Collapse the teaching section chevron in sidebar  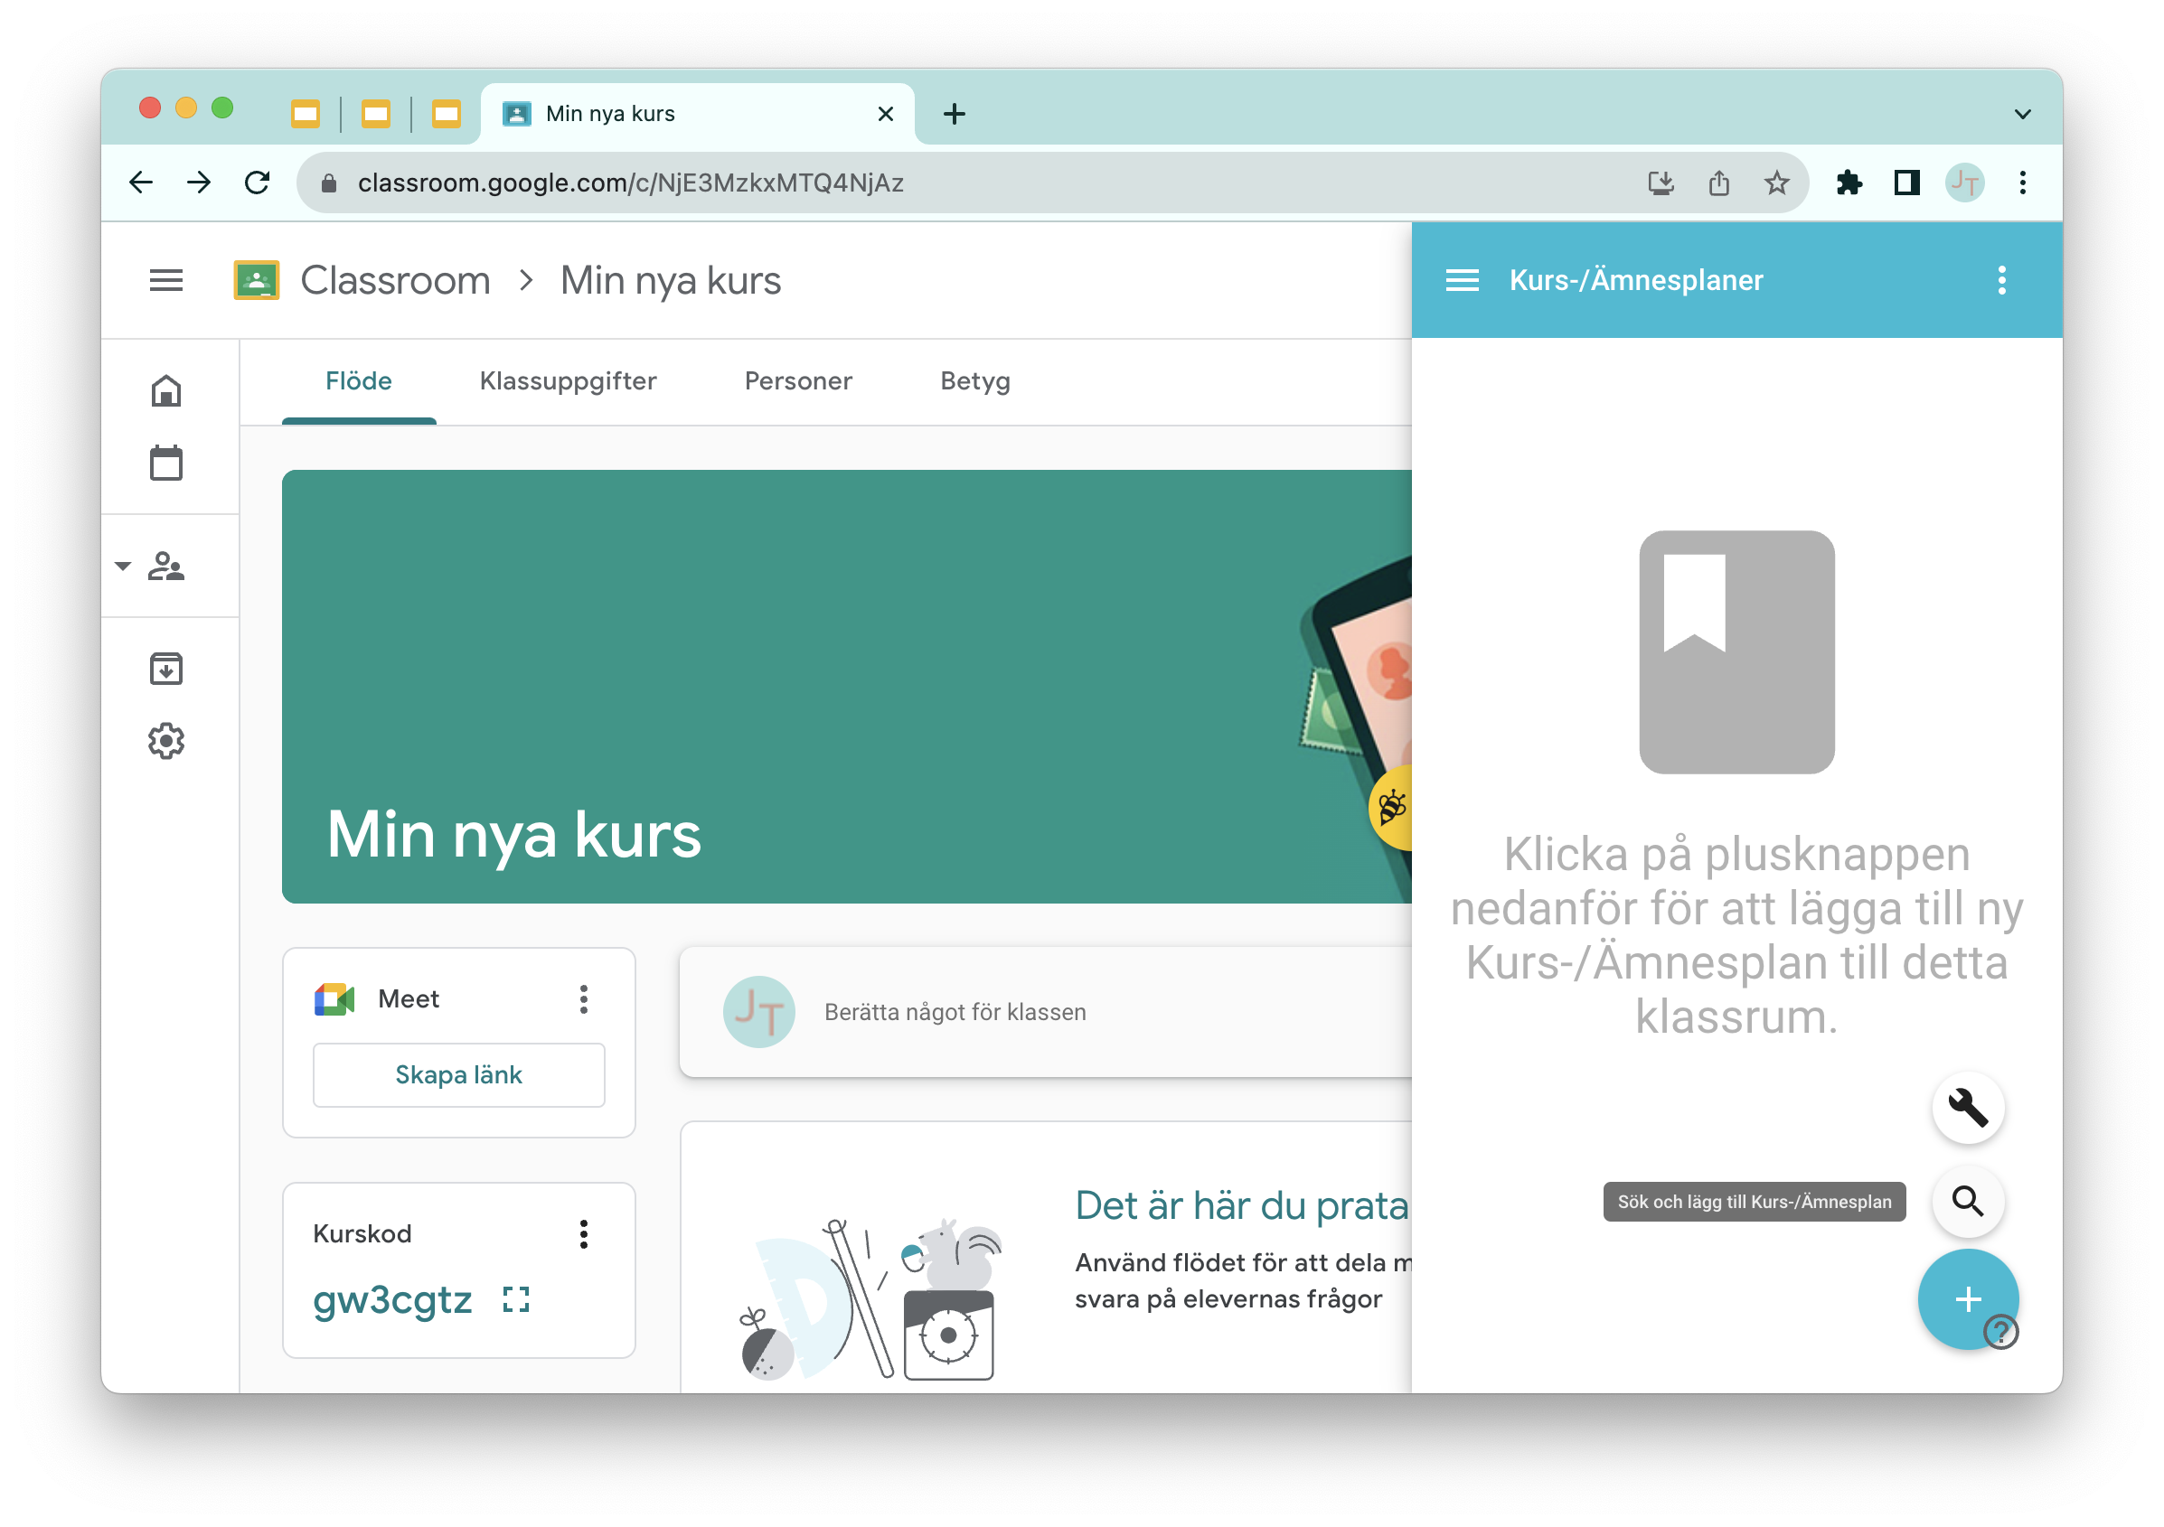[123, 567]
